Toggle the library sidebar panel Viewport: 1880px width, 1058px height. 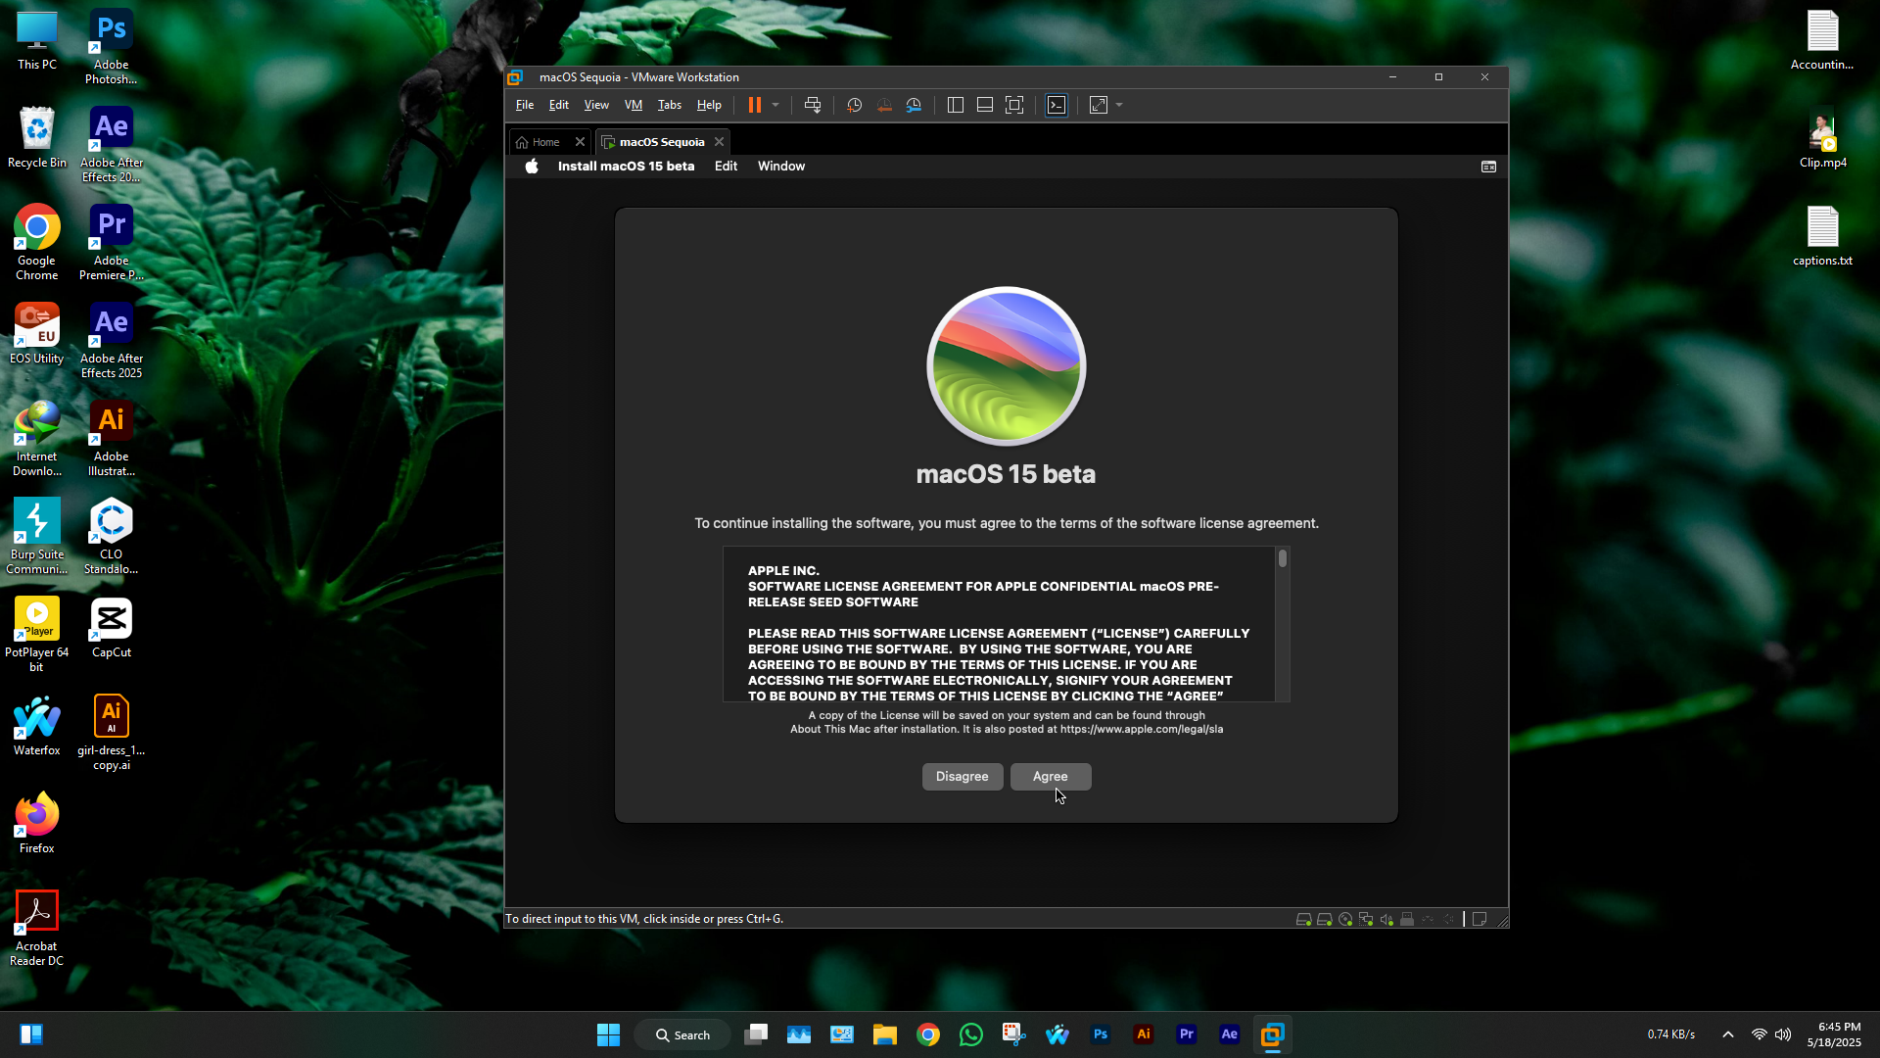[956, 105]
